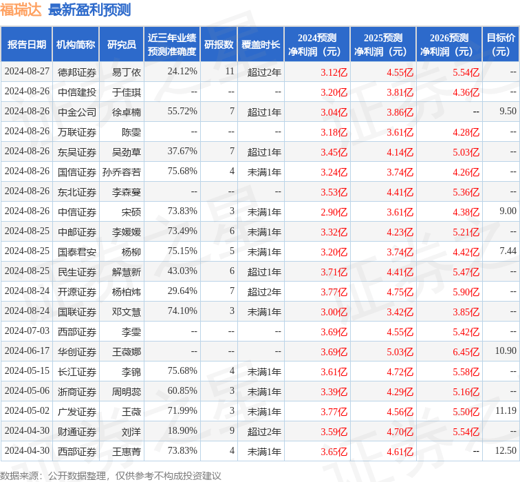Select the 覆盖时长 column header

click(x=261, y=45)
